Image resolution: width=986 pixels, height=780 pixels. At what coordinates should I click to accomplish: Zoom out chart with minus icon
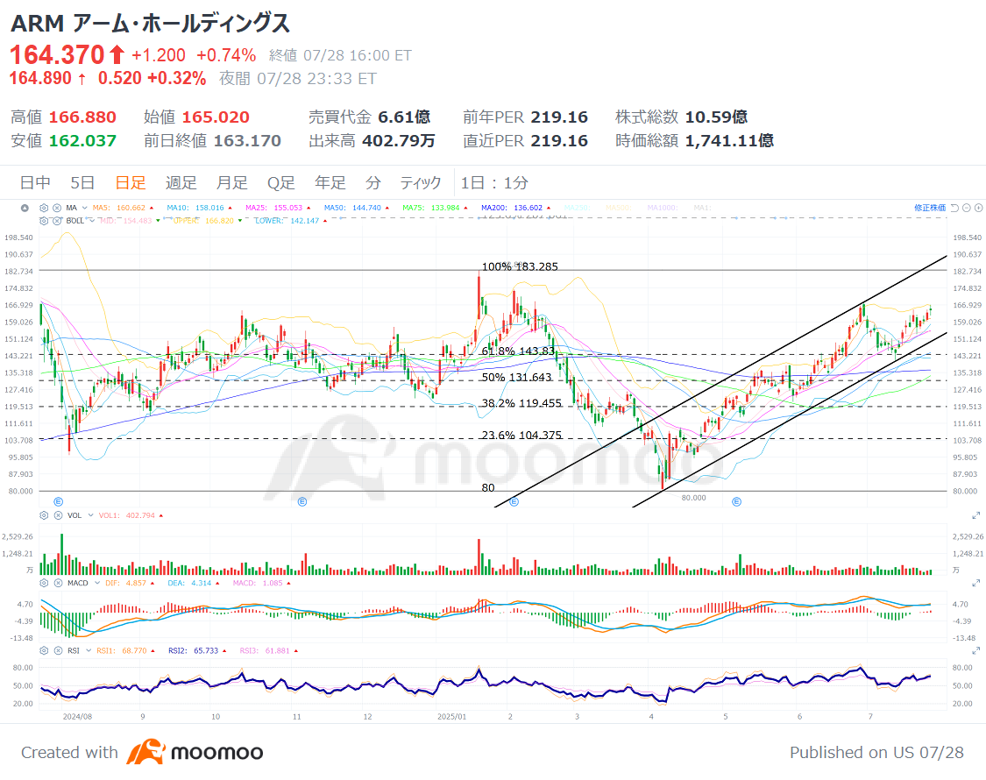click(967, 208)
